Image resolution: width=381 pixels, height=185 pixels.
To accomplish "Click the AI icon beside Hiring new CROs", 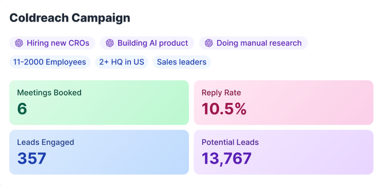I will pyautogui.click(x=19, y=43).
